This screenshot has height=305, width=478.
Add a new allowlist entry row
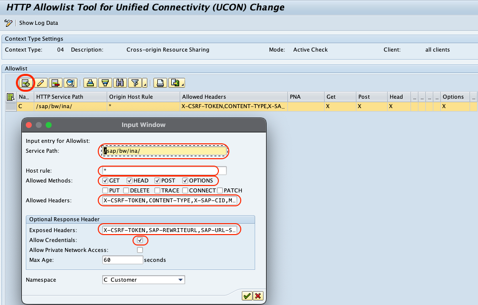[x=25, y=83]
